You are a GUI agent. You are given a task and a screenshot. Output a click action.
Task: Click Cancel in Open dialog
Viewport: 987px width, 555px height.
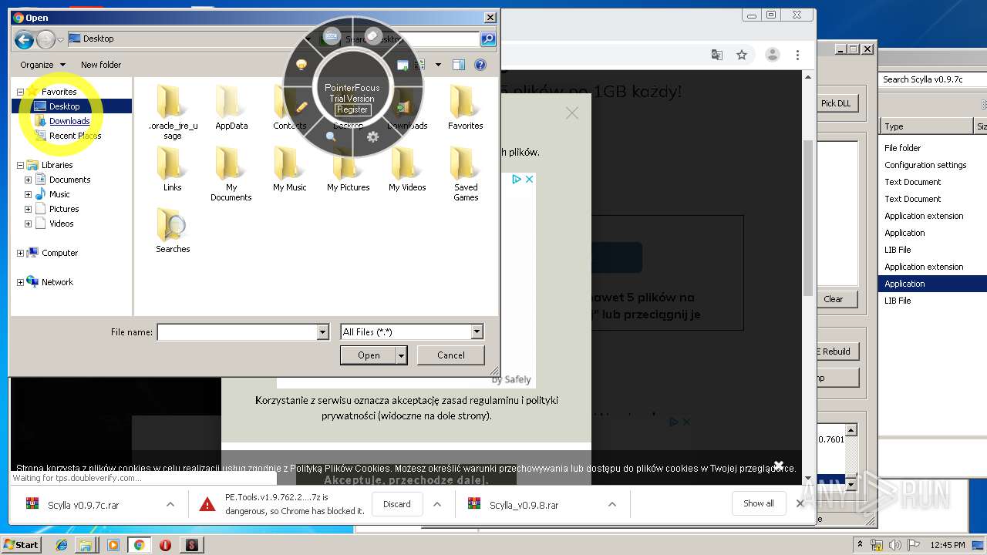451,355
